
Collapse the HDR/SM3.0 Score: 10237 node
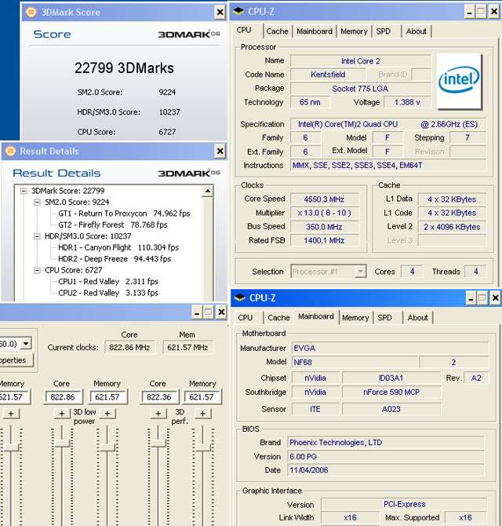tap(37, 236)
